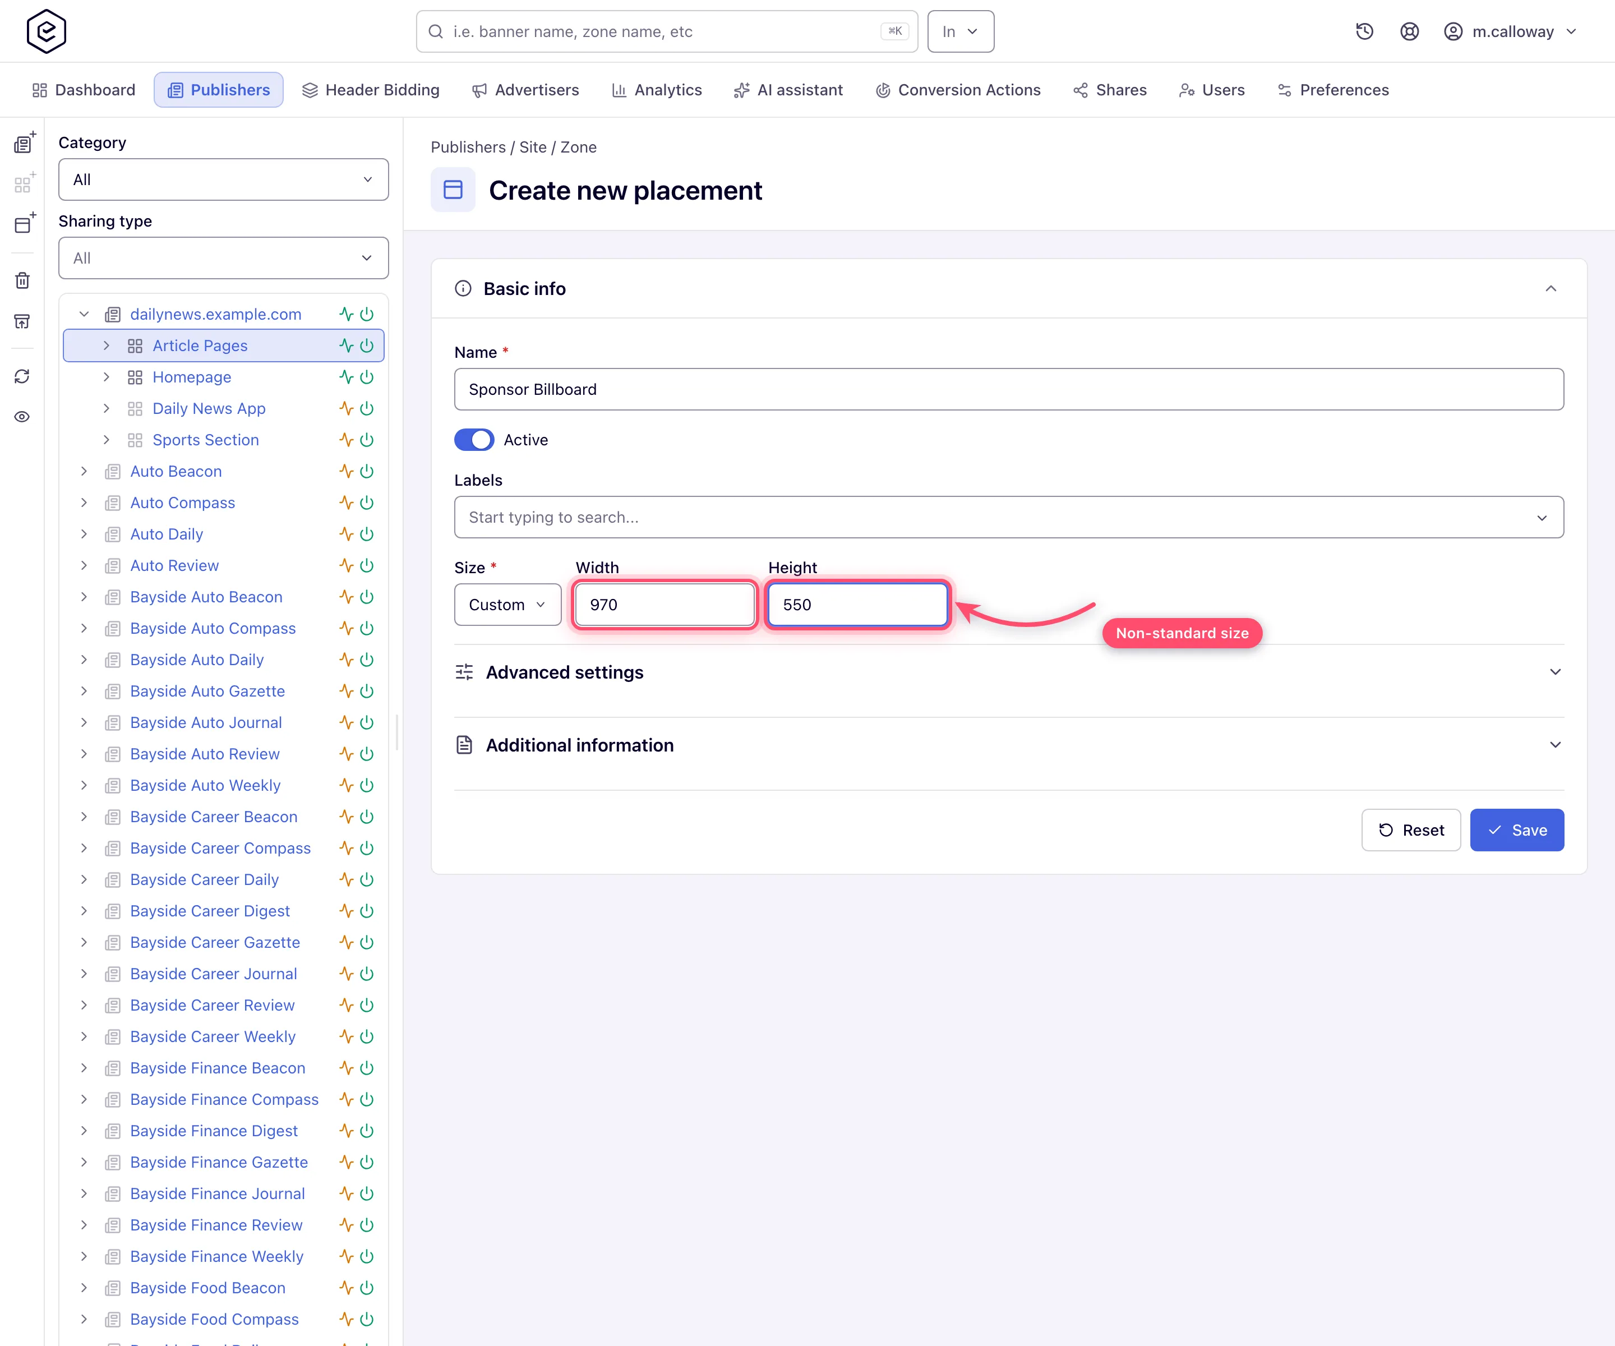Expand the Advanced settings section
Screen dimensions: 1615x1346
click(x=1009, y=672)
